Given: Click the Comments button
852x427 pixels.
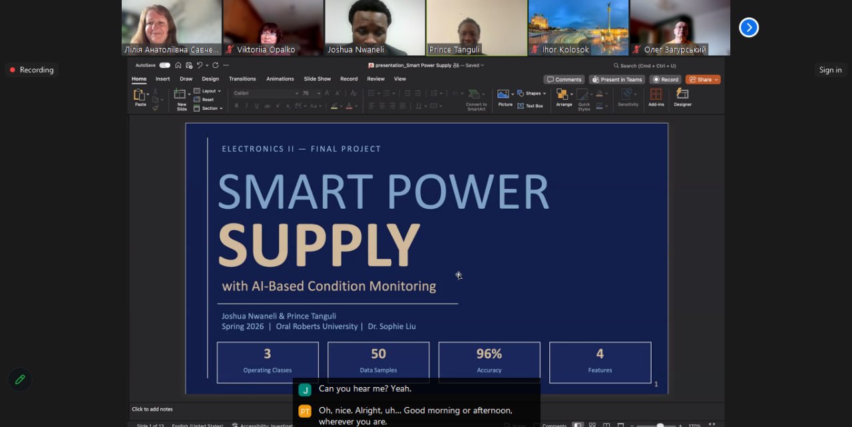Looking at the screenshot, I should coord(564,79).
